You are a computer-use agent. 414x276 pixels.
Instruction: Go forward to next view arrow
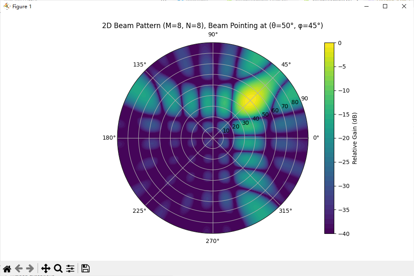[30, 269]
